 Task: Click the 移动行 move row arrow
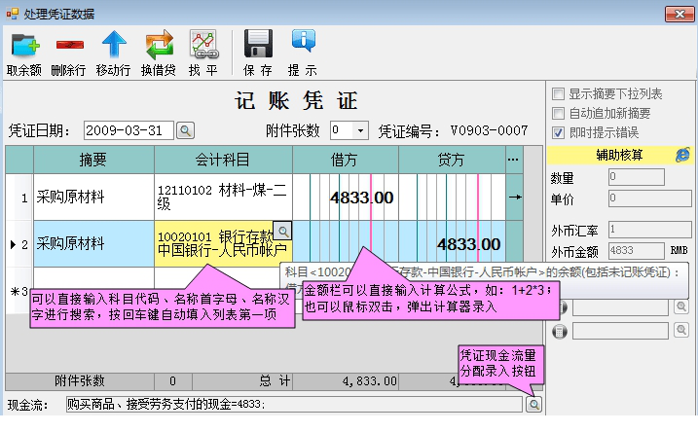point(114,45)
